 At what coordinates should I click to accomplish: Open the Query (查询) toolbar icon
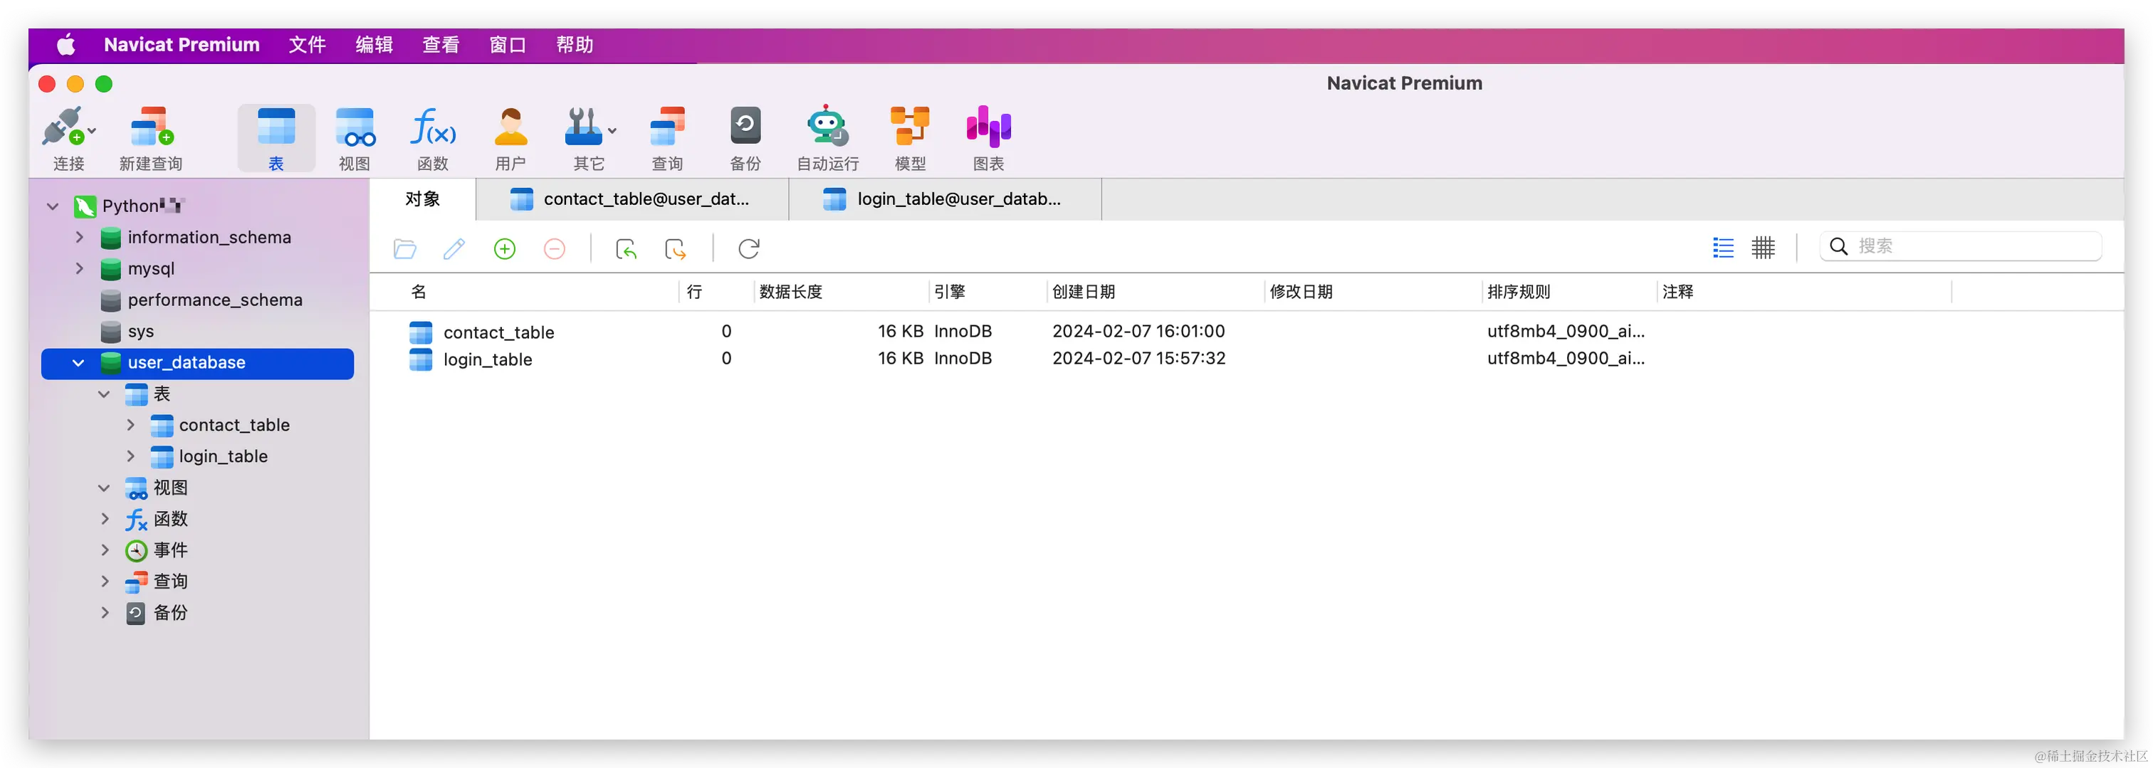(x=668, y=127)
